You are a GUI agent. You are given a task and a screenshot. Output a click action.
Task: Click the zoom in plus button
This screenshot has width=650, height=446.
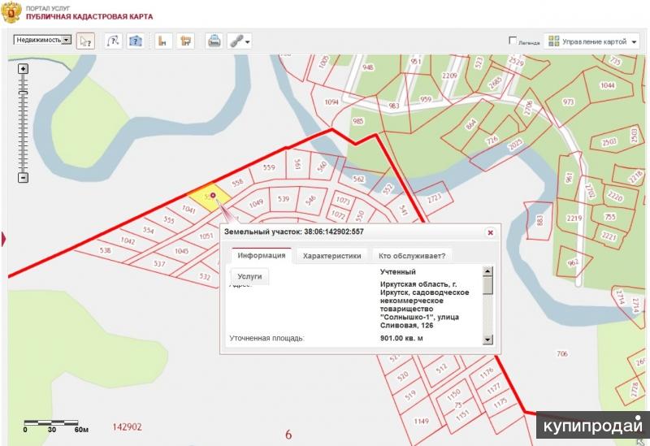point(24,69)
